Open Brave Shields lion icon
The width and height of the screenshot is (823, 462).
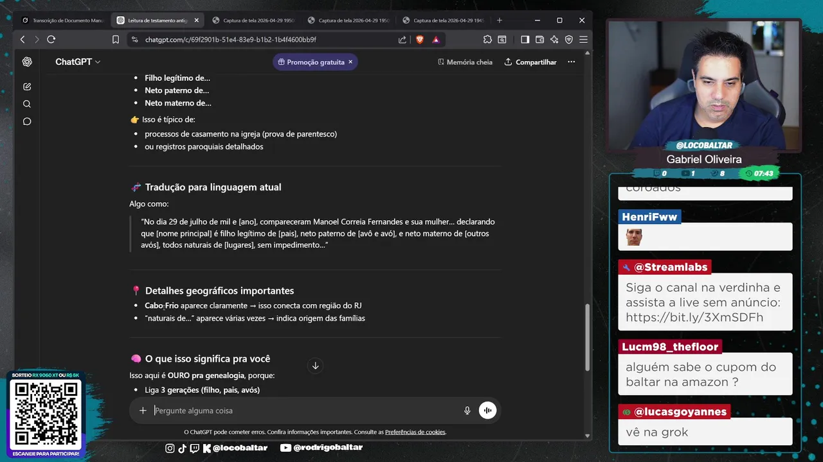[420, 39]
